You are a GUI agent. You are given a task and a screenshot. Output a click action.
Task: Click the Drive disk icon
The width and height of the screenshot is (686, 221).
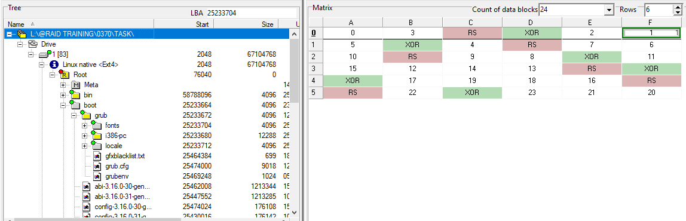[x=33, y=44]
